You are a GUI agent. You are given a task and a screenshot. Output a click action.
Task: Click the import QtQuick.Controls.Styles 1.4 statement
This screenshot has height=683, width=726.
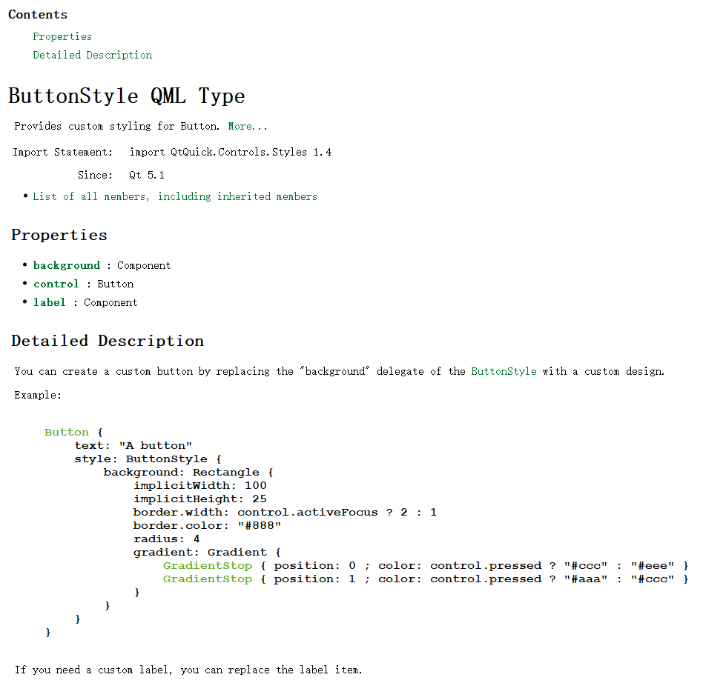click(x=231, y=152)
